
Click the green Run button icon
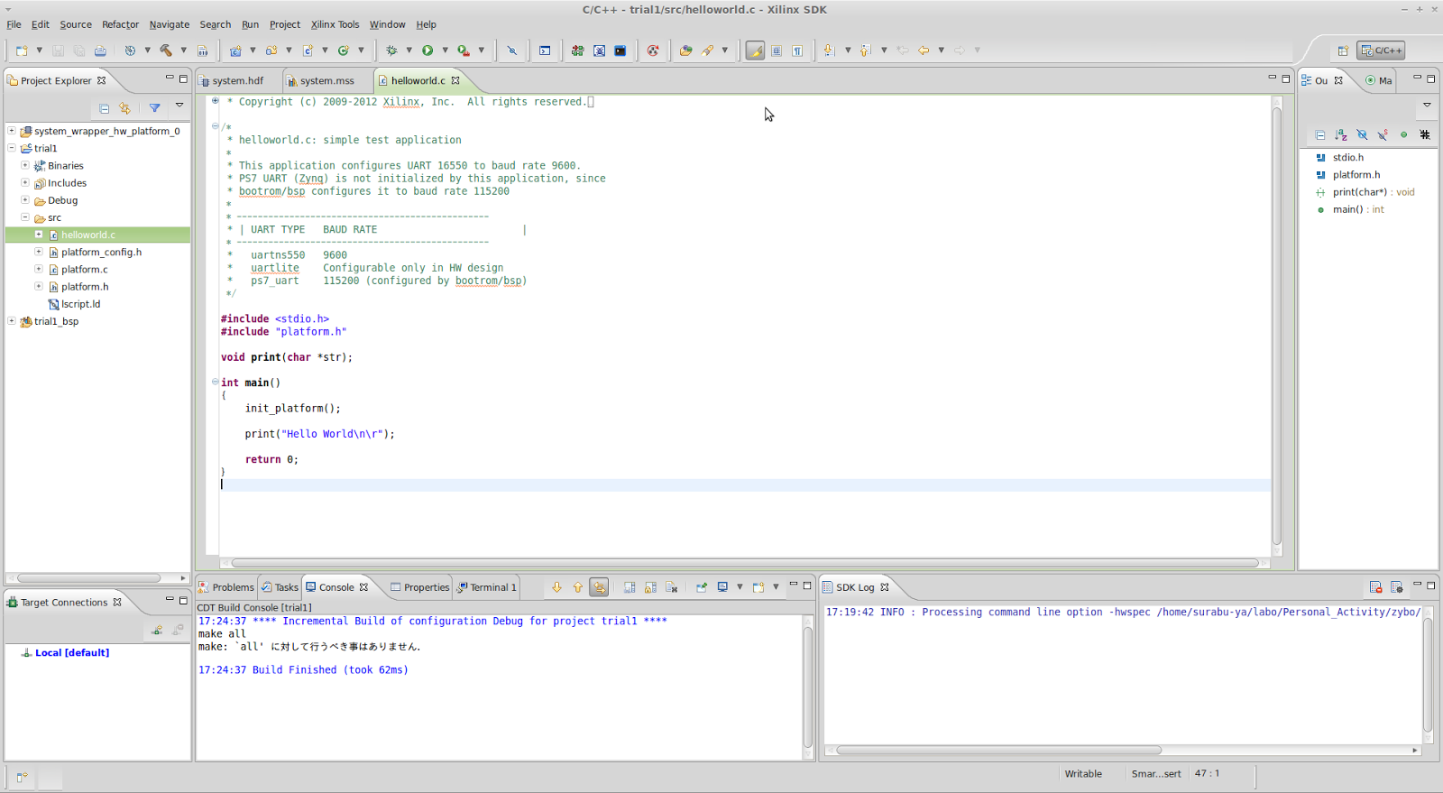coord(427,51)
